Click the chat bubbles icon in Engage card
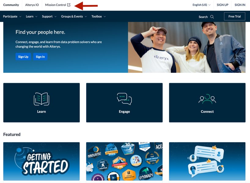The image size is (250, 183). click(124, 99)
